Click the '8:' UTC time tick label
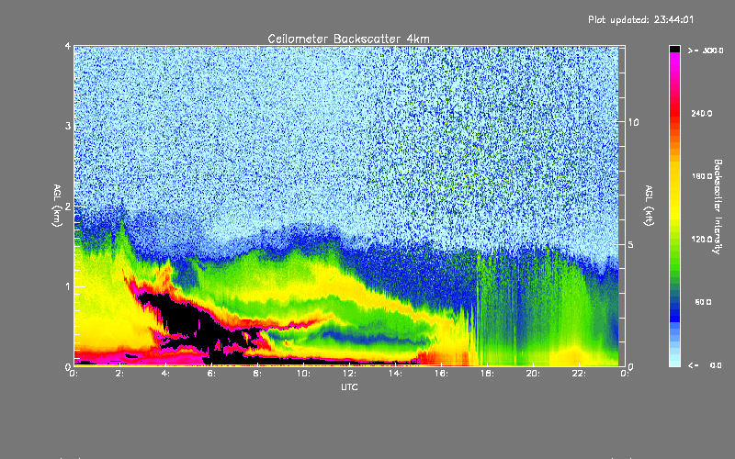The image size is (735, 459). [258, 374]
